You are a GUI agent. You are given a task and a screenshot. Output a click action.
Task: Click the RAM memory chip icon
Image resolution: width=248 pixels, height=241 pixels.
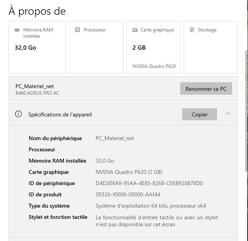pos(17,30)
